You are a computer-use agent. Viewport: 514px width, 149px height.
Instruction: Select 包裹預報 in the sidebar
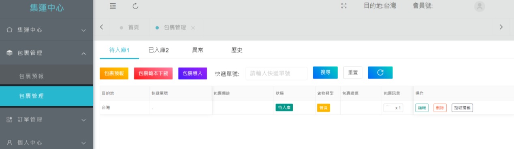click(47, 76)
